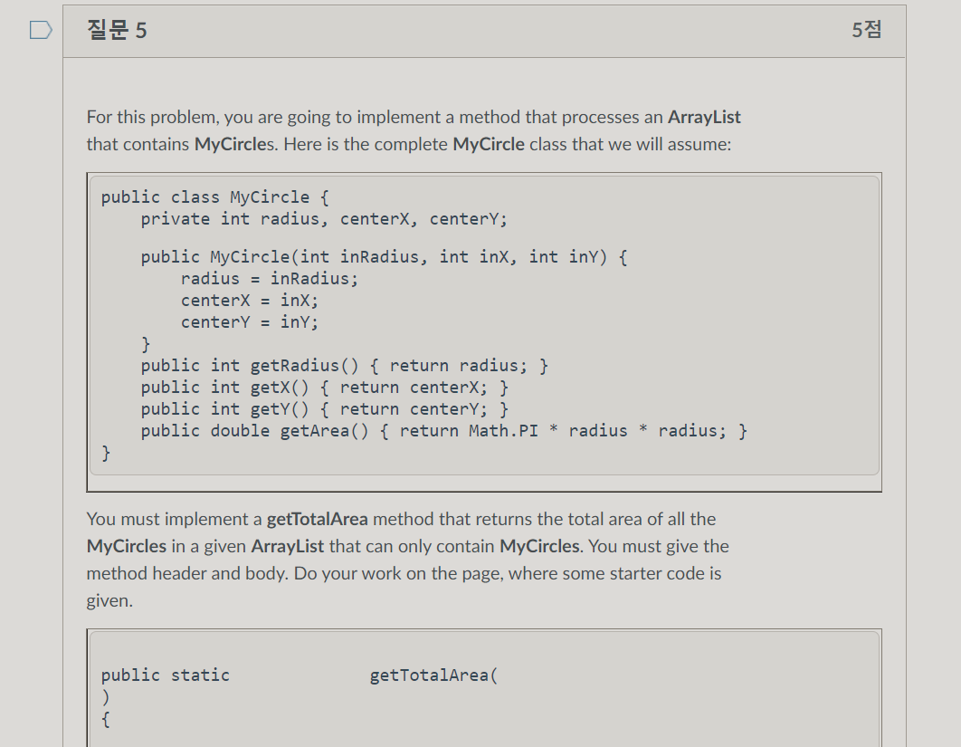961x747 pixels.
Task: Click the bold MyCircles word beginning the instruction line
Action: (127, 547)
